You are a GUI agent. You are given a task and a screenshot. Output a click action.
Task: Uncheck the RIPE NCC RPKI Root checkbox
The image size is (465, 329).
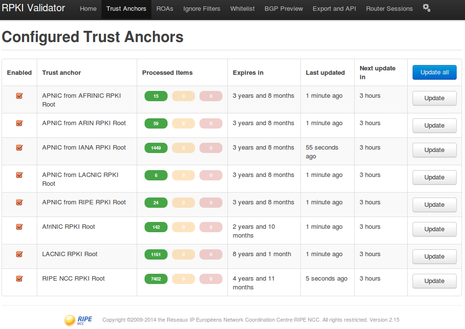coord(19,279)
